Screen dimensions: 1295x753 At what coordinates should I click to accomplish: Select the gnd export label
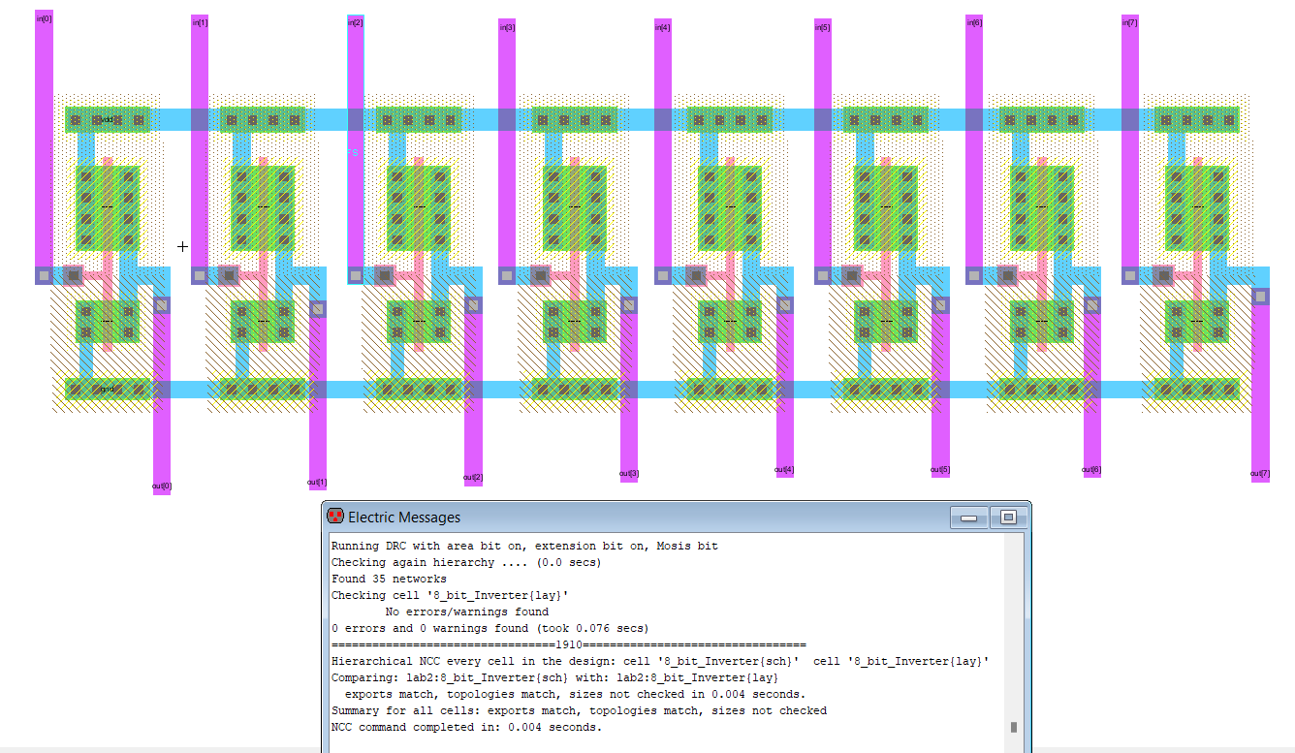(108, 390)
